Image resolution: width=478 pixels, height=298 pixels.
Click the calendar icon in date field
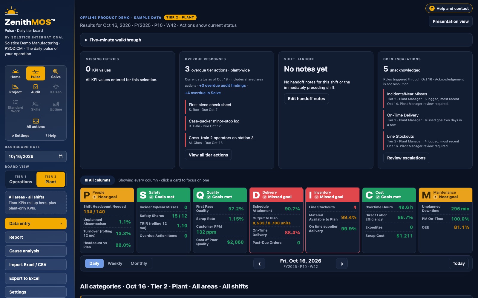[x=61, y=156]
